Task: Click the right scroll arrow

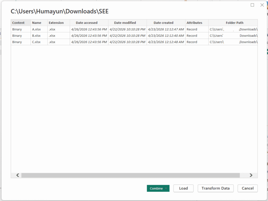Action: tap(251, 175)
